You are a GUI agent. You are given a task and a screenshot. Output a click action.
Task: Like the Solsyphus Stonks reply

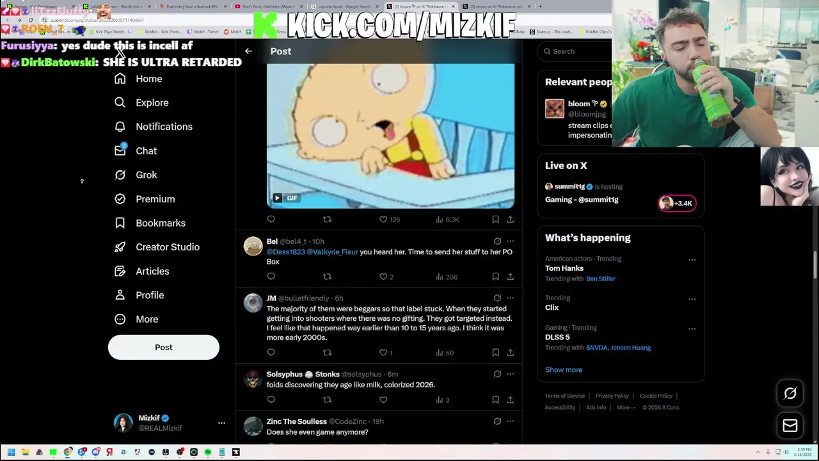383,400
